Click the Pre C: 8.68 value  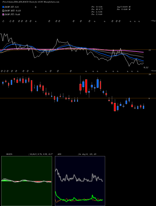pos(97,14)
